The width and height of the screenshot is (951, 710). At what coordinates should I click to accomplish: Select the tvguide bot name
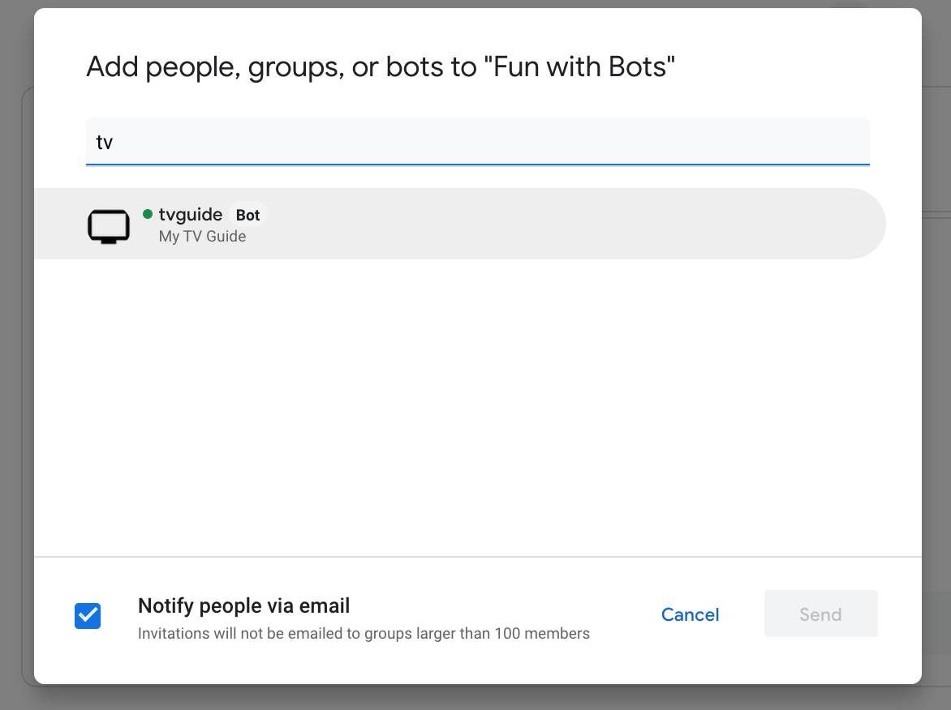coord(191,214)
